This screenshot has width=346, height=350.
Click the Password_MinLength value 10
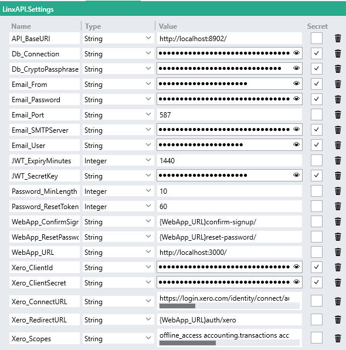click(229, 191)
